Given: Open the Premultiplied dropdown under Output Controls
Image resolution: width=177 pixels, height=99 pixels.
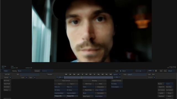Looking at the screenshot, I should (x=117, y=87).
